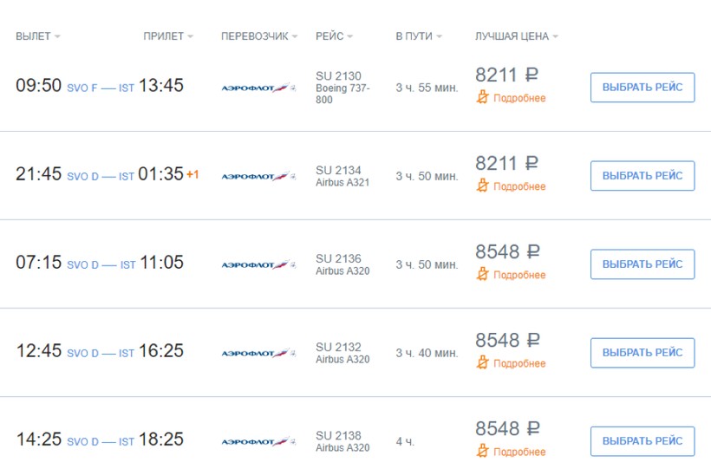Viewport: 711px width, 469px height.
Task: Click Aeroflot logo for flight SU 2130
Action: 258,88
